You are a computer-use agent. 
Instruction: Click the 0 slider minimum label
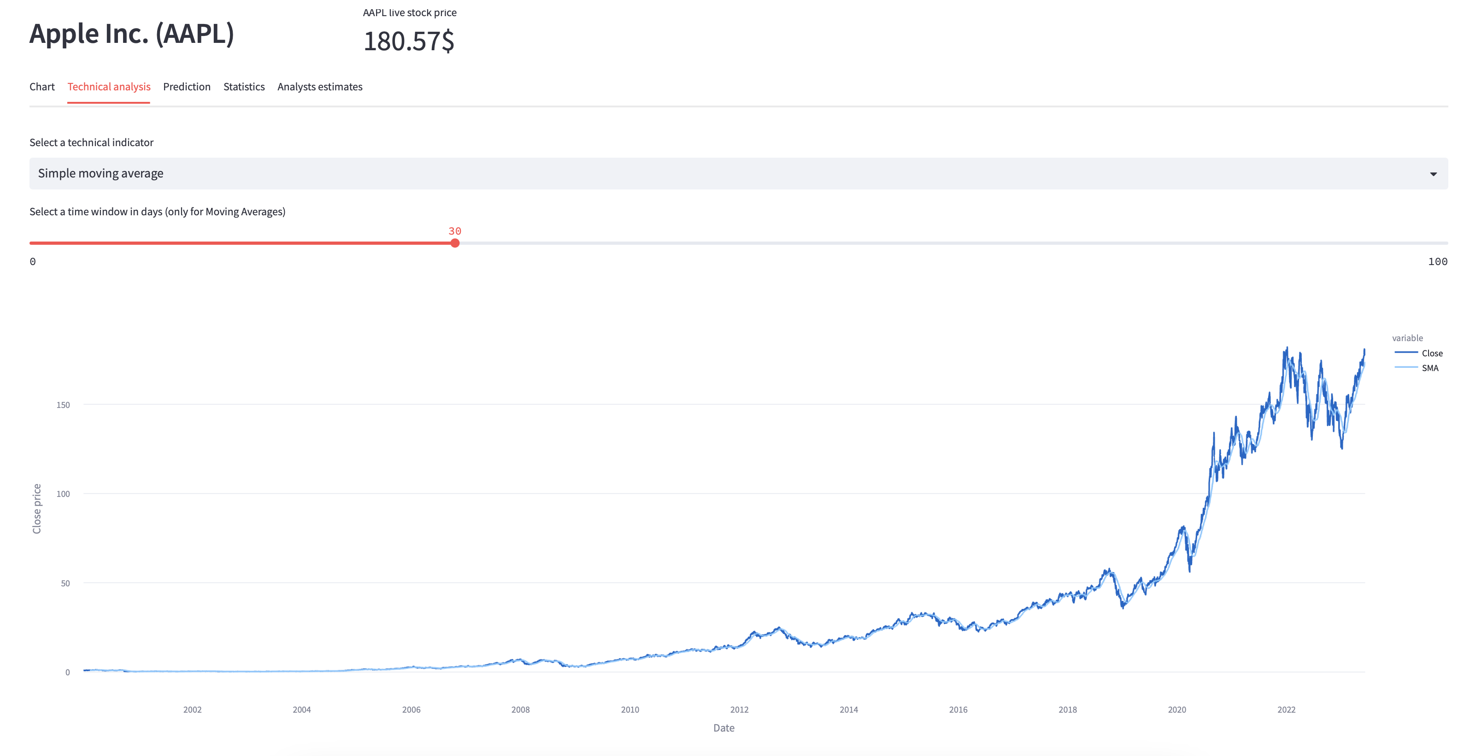[x=33, y=261]
